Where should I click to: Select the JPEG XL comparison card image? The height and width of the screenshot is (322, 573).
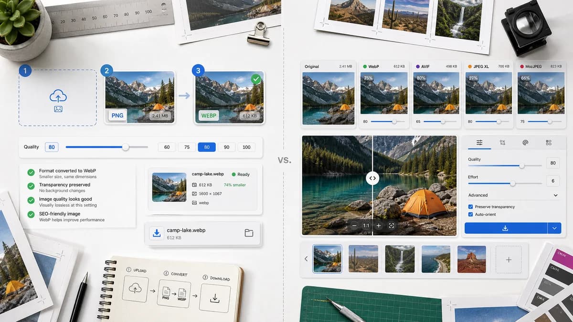click(488, 92)
